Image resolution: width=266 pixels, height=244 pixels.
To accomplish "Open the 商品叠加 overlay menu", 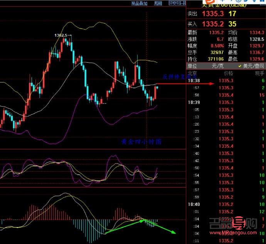I will (139, 3).
